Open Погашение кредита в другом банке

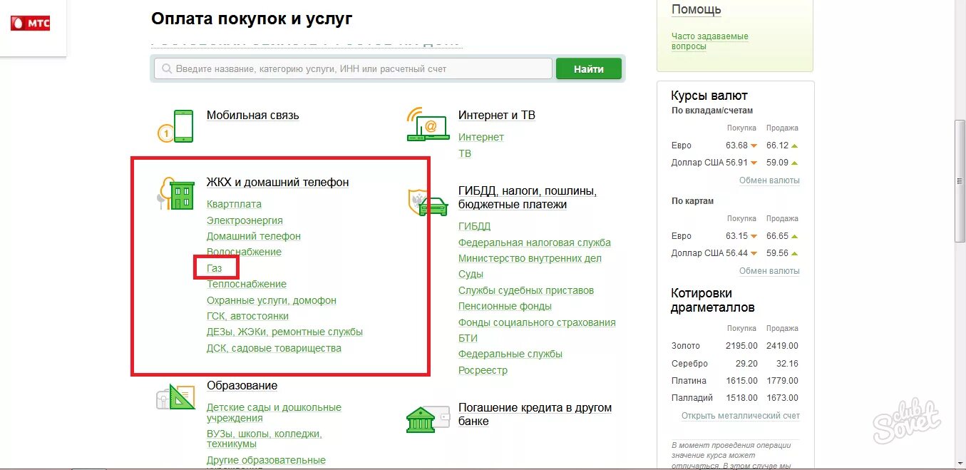coord(535,414)
